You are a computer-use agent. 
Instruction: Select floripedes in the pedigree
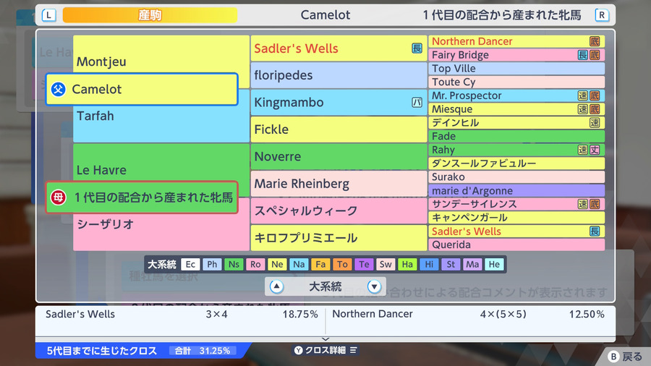click(339, 75)
